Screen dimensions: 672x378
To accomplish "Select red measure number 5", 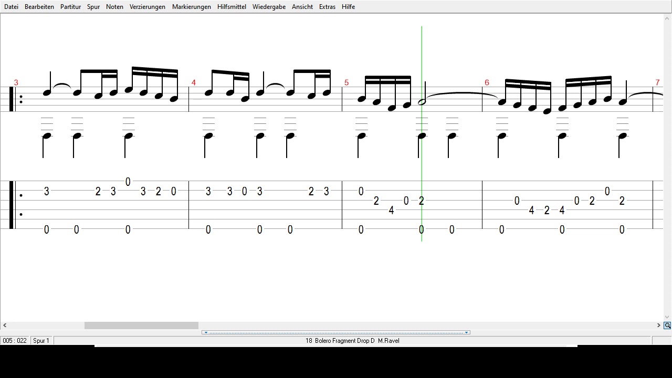I will (x=346, y=83).
